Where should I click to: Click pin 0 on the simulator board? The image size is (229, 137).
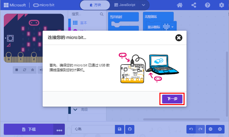coord(9,57)
